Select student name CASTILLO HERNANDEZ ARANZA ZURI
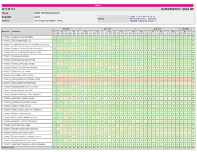The height and width of the screenshot is (152, 197). click(x=27, y=52)
